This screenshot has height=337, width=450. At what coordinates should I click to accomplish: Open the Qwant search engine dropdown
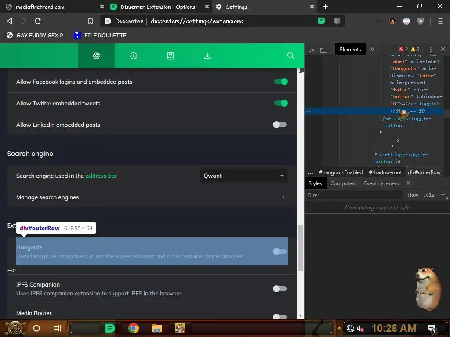click(243, 176)
